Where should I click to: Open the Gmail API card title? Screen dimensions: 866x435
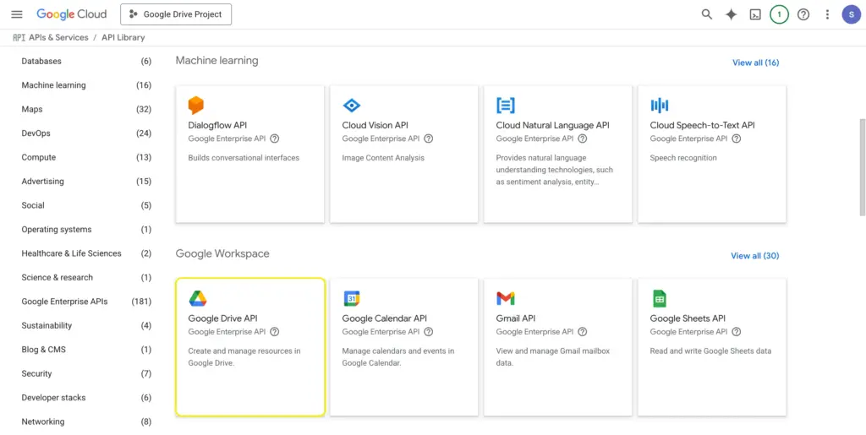[516, 318]
